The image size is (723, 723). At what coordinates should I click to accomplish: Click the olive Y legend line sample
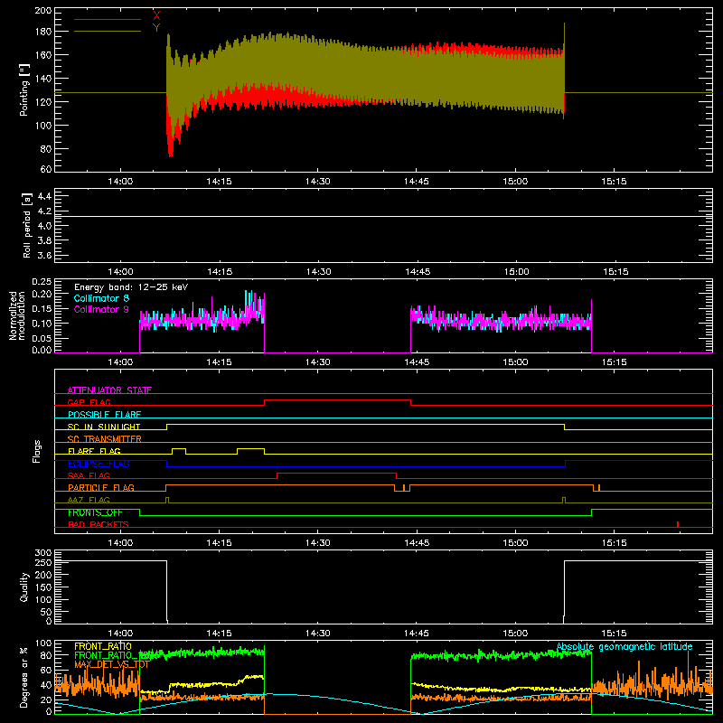click(x=108, y=32)
